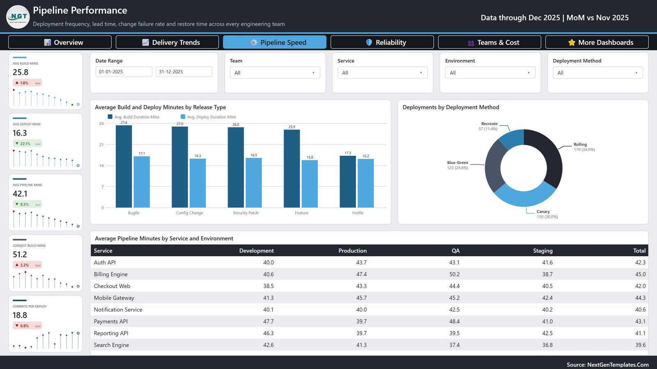This screenshot has width=657, height=369.
Task: Click the Avg Build Mins KPI value 25.8
Action: point(21,72)
